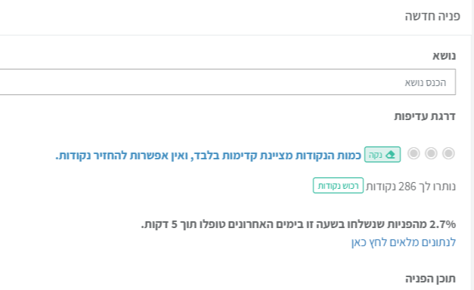
Task: Click the word נקה on the green button
Action: click(376, 155)
